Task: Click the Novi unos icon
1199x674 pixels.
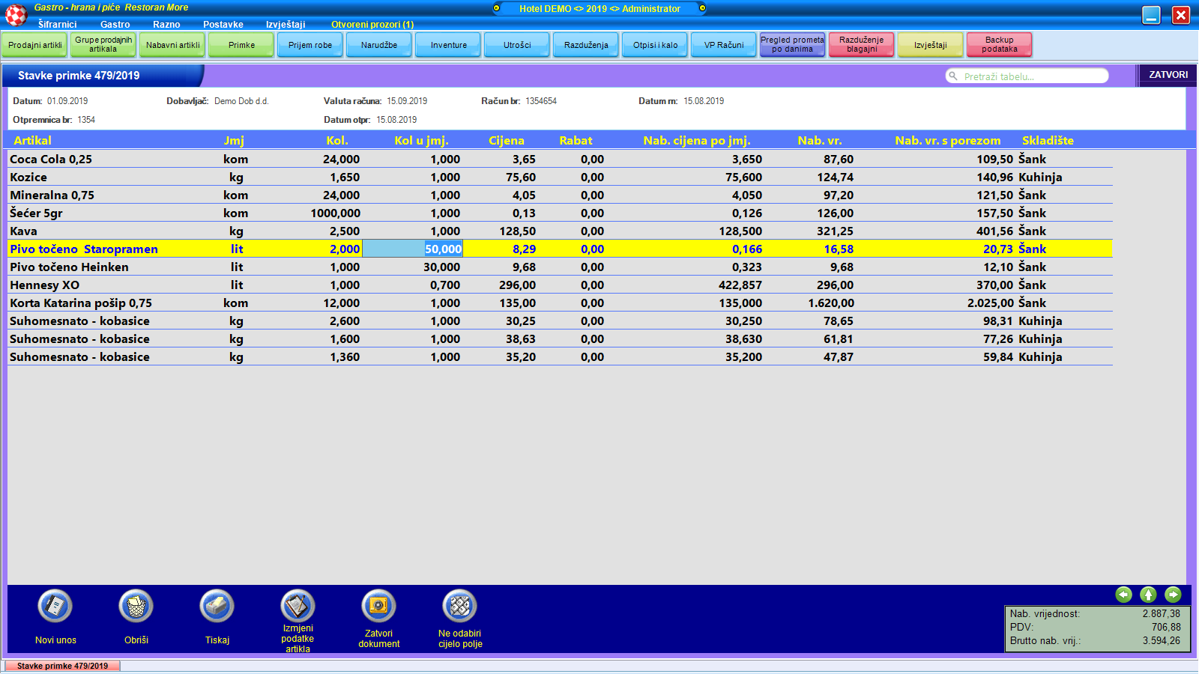Action: [x=55, y=607]
